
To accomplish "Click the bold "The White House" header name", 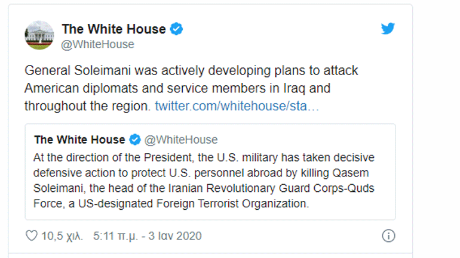I will pos(114,29).
